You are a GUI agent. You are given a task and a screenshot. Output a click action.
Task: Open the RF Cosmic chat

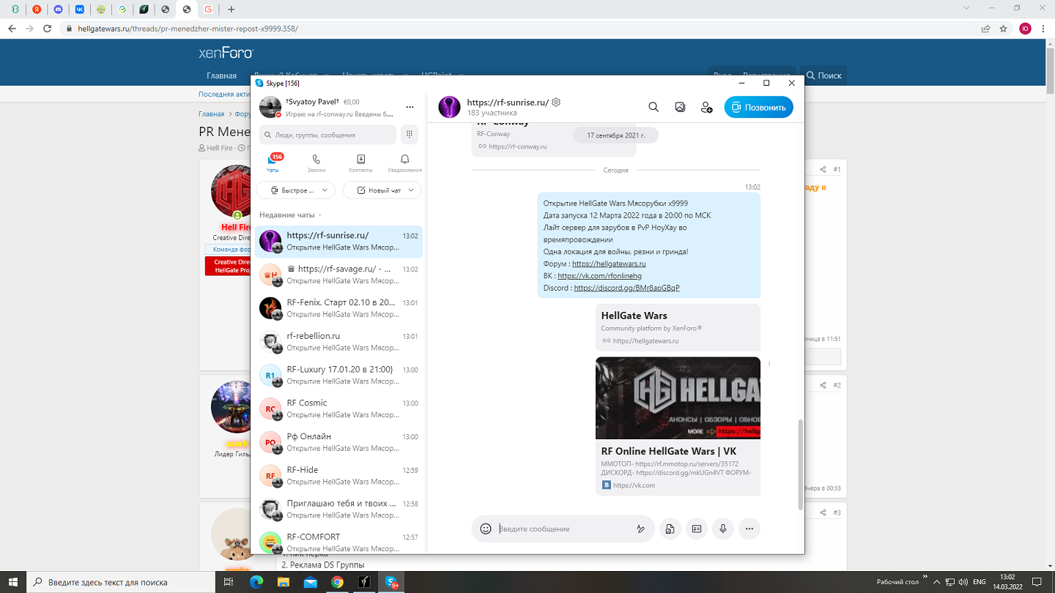(337, 409)
